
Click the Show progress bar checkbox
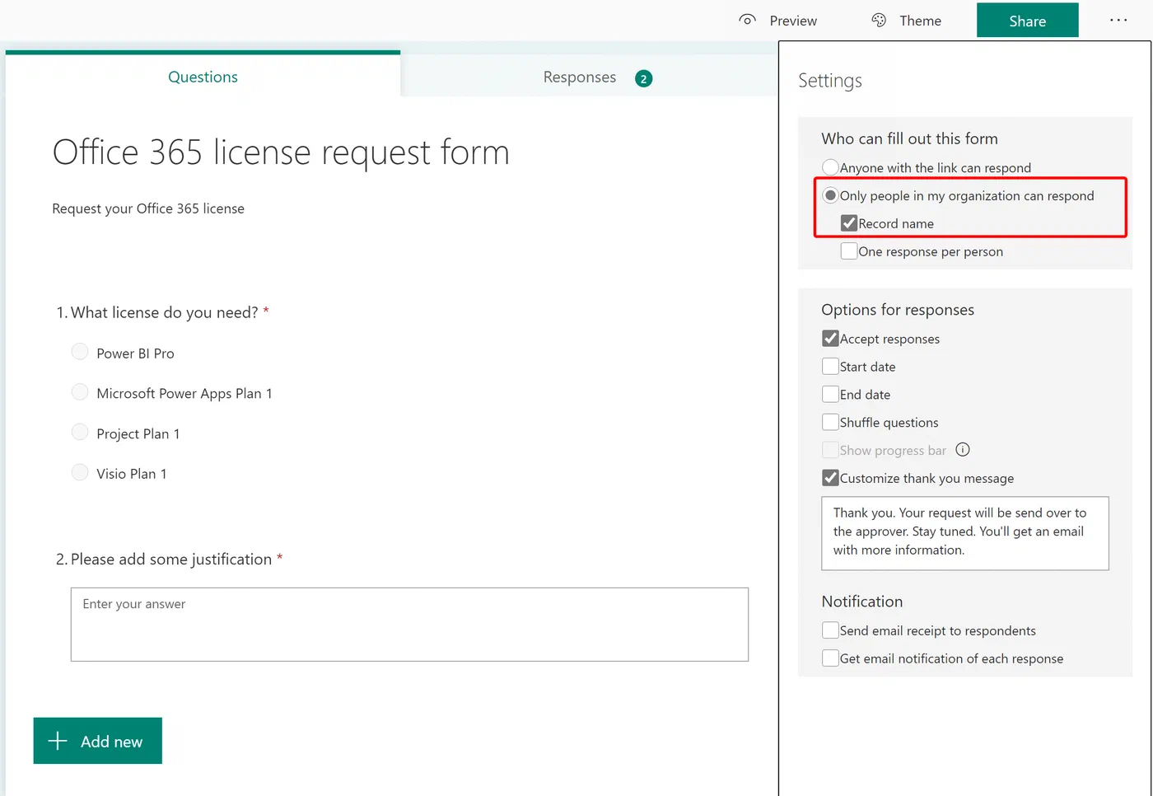click(830, 450)
